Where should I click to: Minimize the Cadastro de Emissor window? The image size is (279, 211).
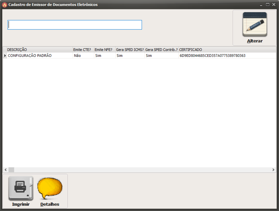[x=261, y=5]
